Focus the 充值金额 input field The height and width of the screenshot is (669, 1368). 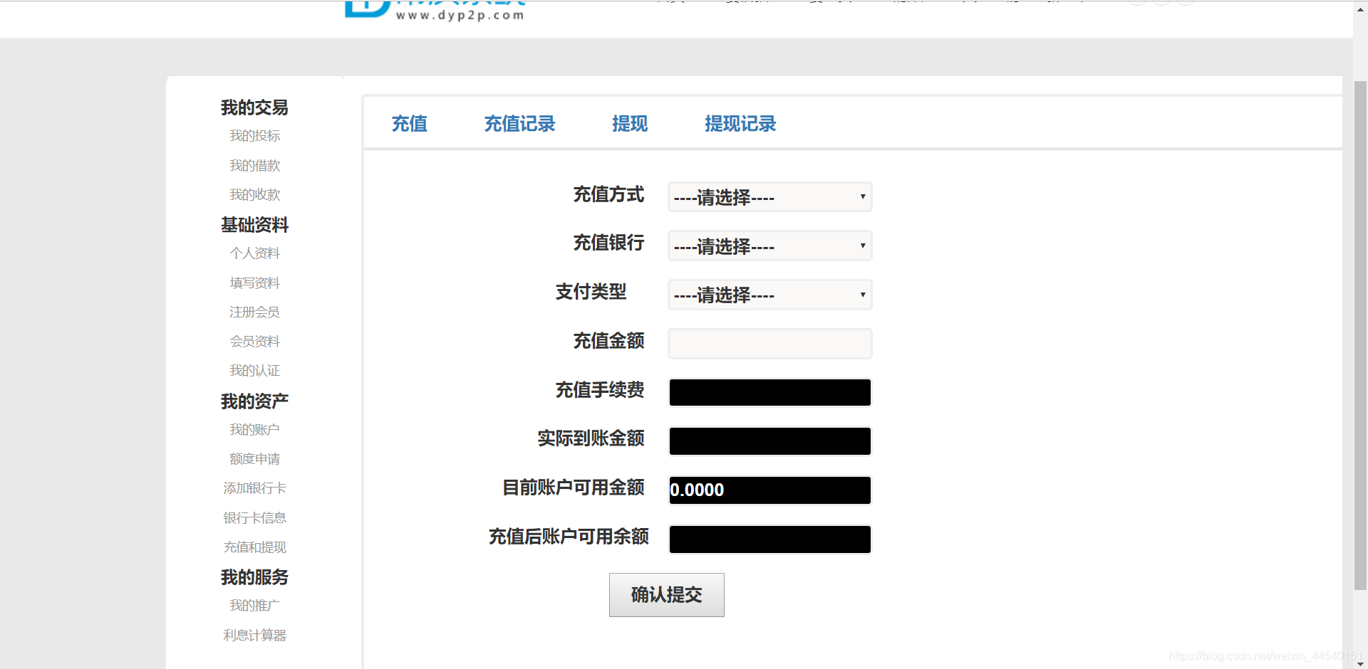pos(770,344)
